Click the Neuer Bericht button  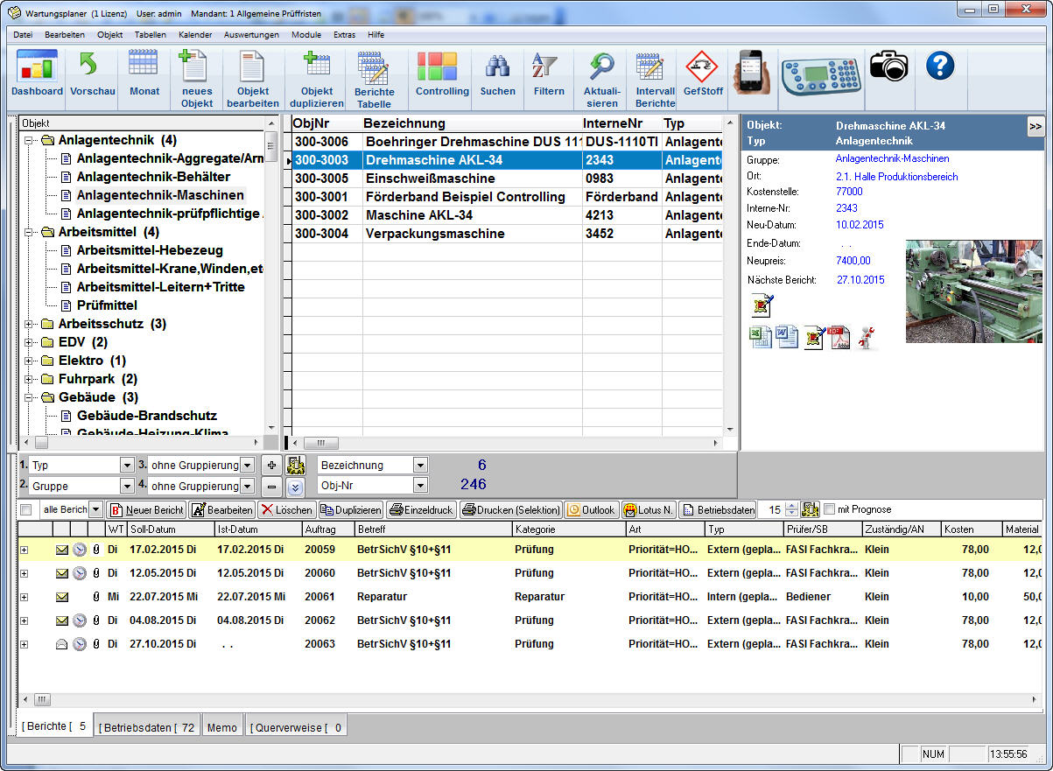pyautogui.click(x=146, y=509)
